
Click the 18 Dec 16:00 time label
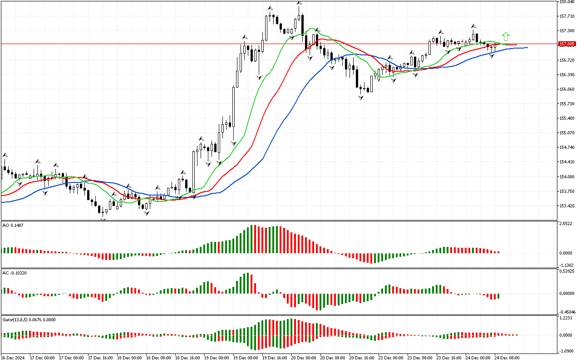187,358
